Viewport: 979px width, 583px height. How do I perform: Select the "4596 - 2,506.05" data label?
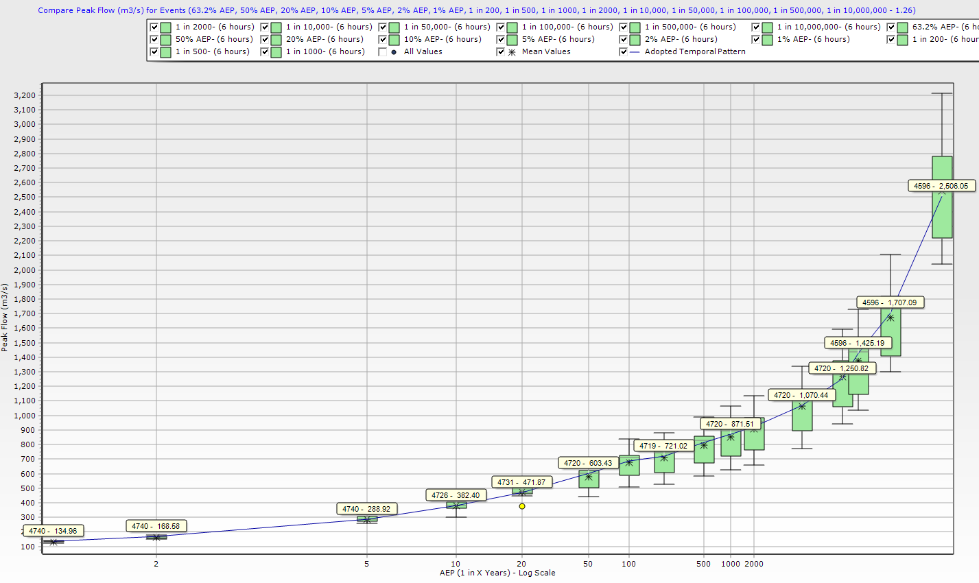pos(942,185)
